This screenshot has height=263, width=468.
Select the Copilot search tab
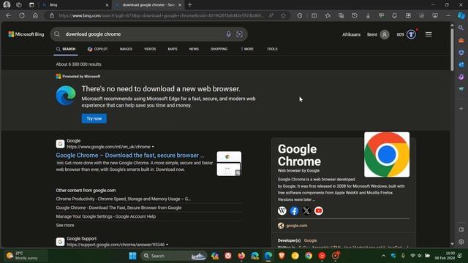coord(97,49)
